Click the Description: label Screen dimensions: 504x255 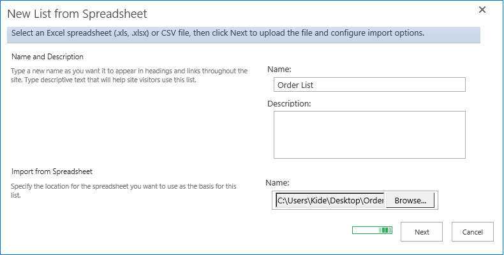pyautogui.click(x=288, y=103)
